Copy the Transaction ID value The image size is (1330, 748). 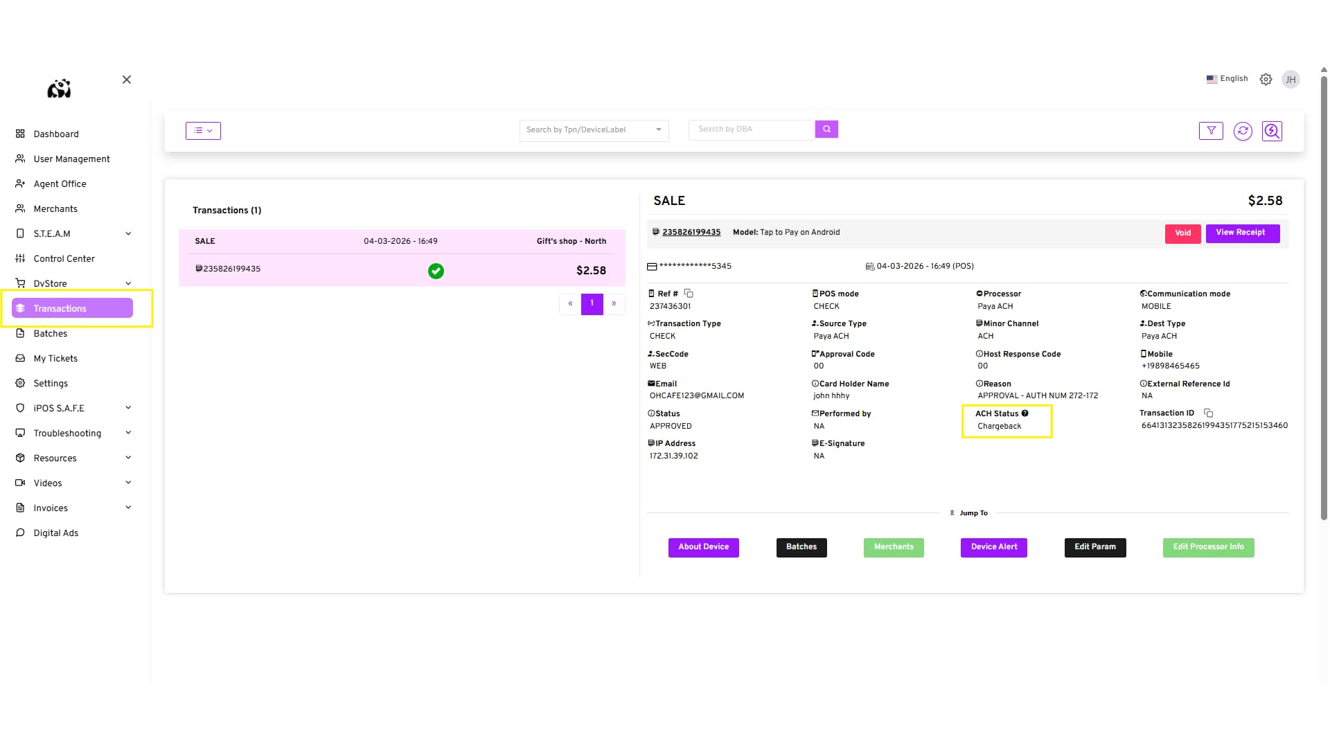coord(1208,413)
